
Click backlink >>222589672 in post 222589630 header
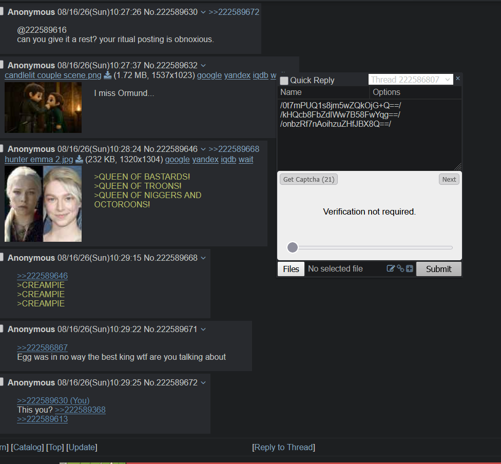(x=234, y=12)
